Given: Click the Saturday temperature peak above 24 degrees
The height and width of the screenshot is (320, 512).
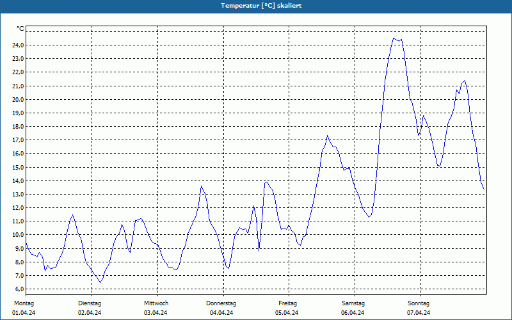Looking at the screenshot, I should (x=394, y=38).
